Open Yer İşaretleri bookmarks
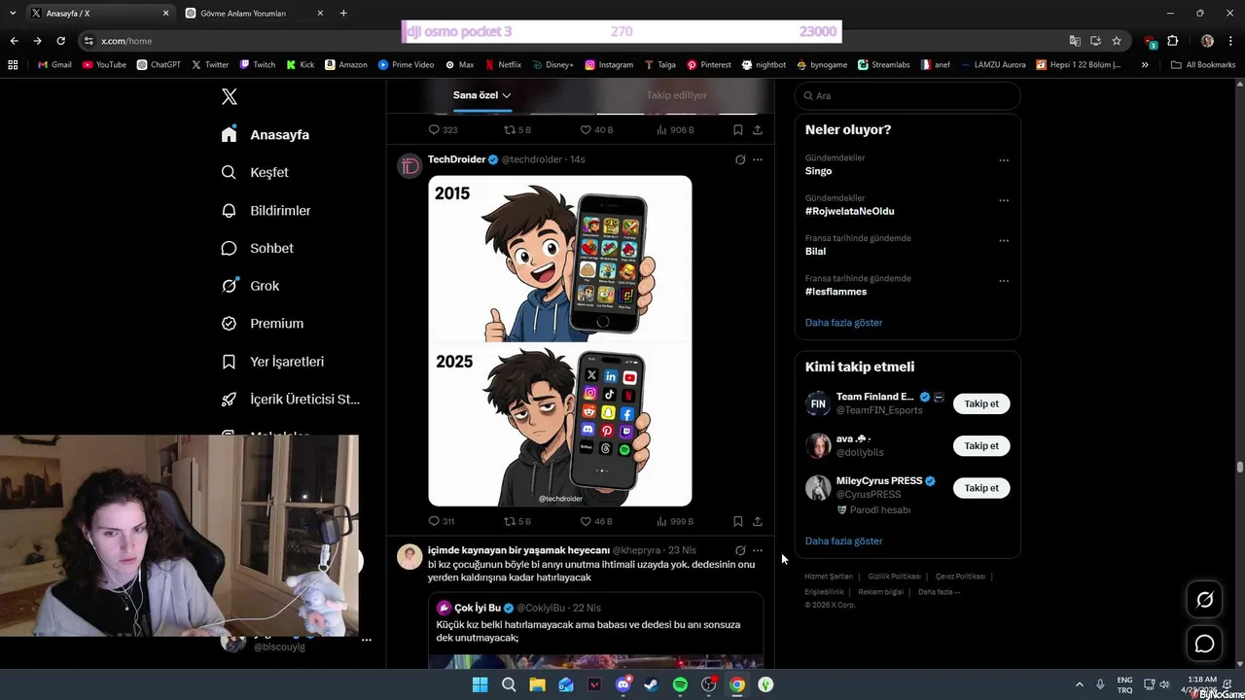The width and height of the screenshot is (1245, 700). coord(272,361)
